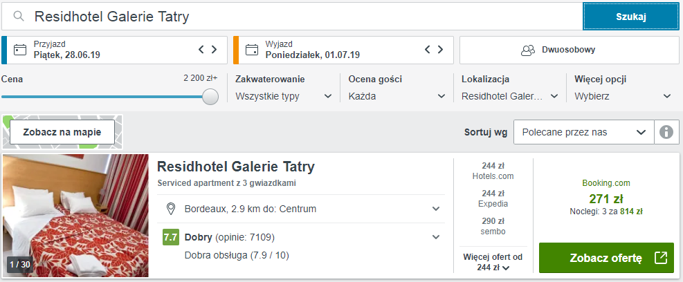
Task: Click the Przyjazd date field
Action: (115, 50)
